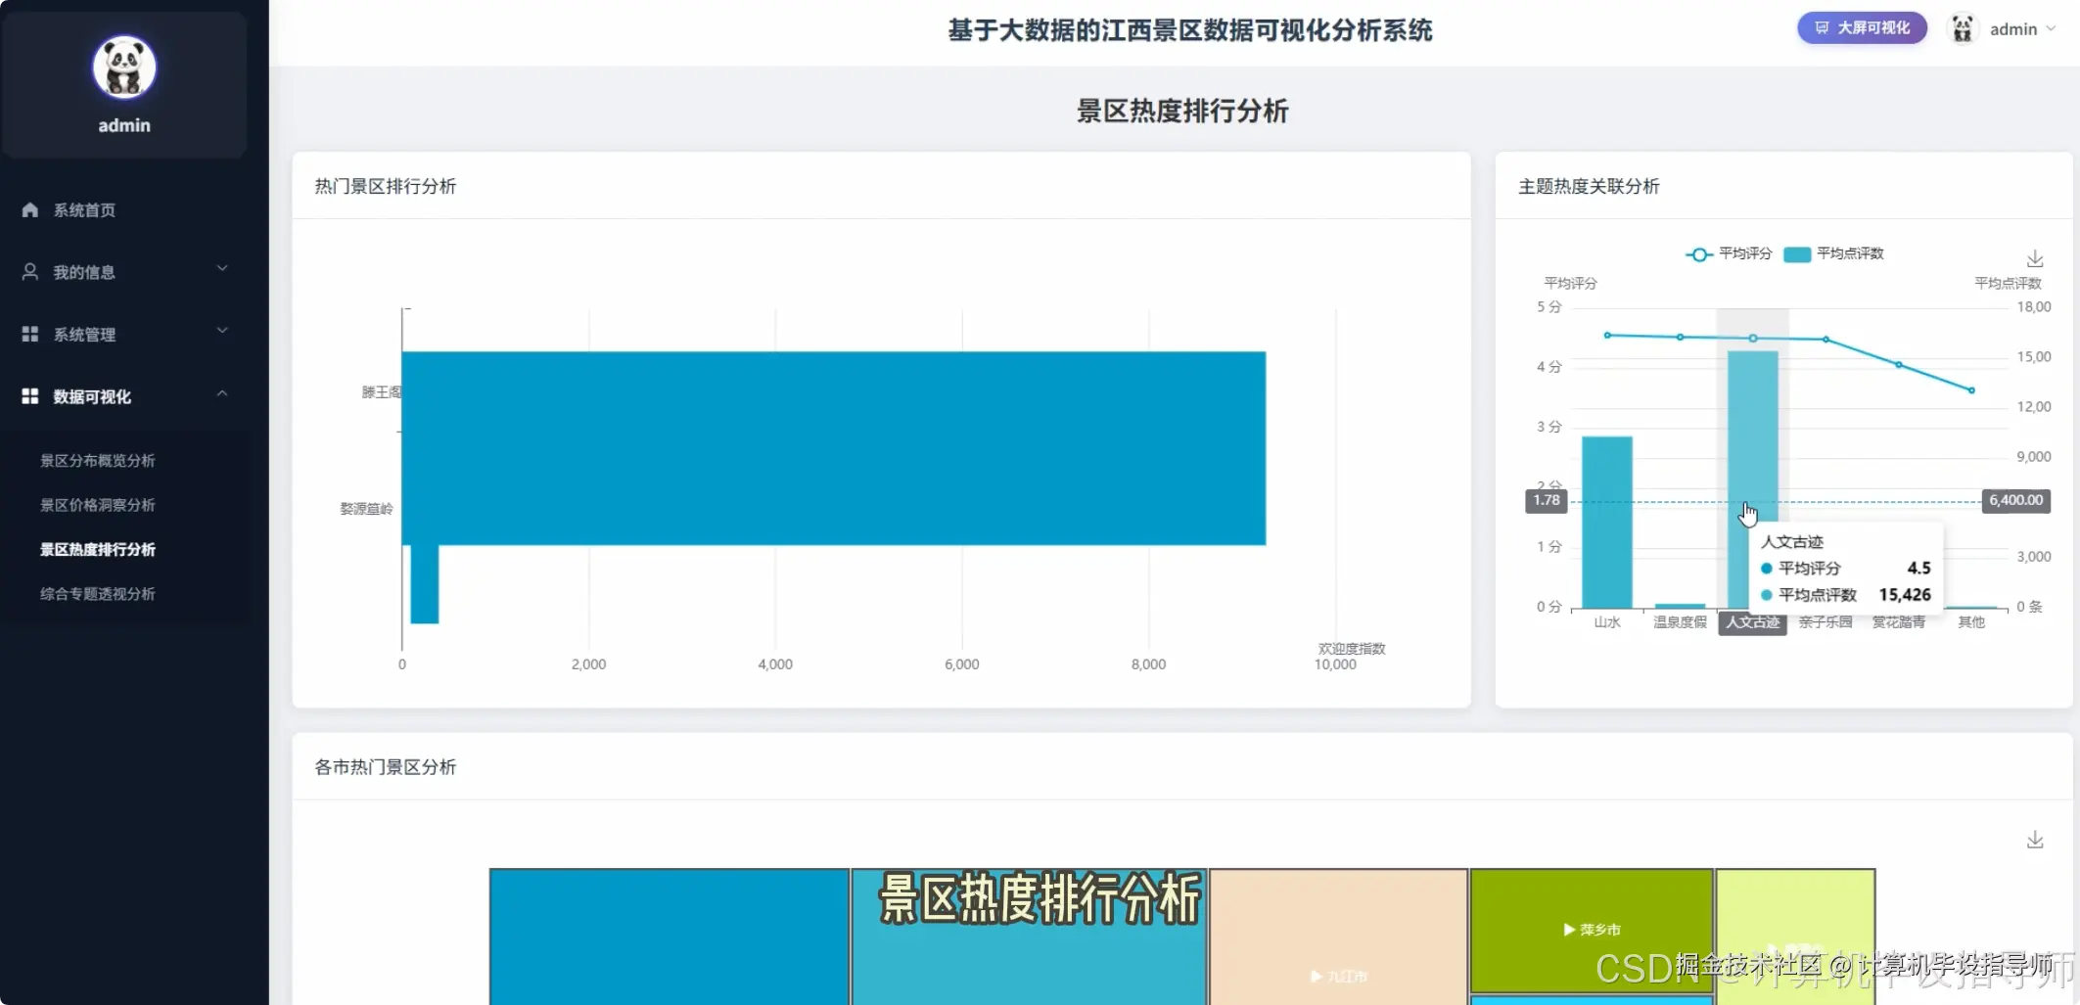Image resolution: width=2080 pixels, height=1005 pixels.
Task: Click the 15,426 value in the tooltip
Action: [1905, 595]
